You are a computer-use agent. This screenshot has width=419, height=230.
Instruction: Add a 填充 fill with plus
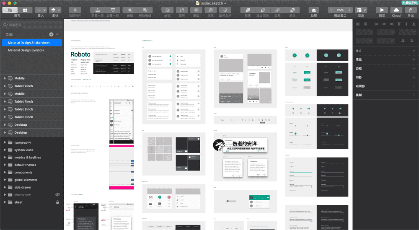[414, 59]
